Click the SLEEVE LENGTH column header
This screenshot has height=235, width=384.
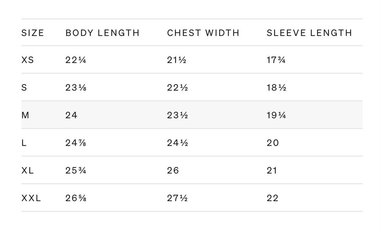(309, 33)
